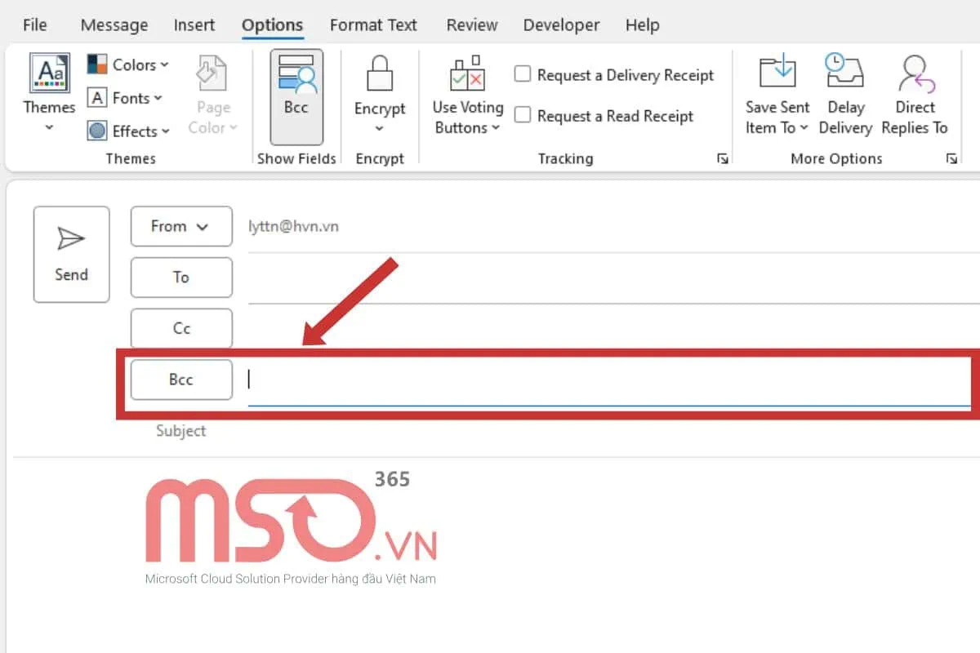Screen dimensions: 980x653
Task: Switch to the Format Text tab
Action: tap(372, 24)
